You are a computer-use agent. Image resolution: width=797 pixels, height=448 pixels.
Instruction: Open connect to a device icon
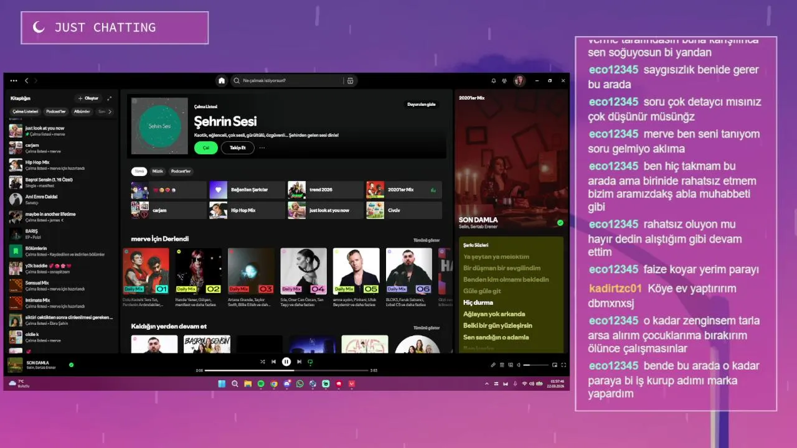click(x=510, y=365)
